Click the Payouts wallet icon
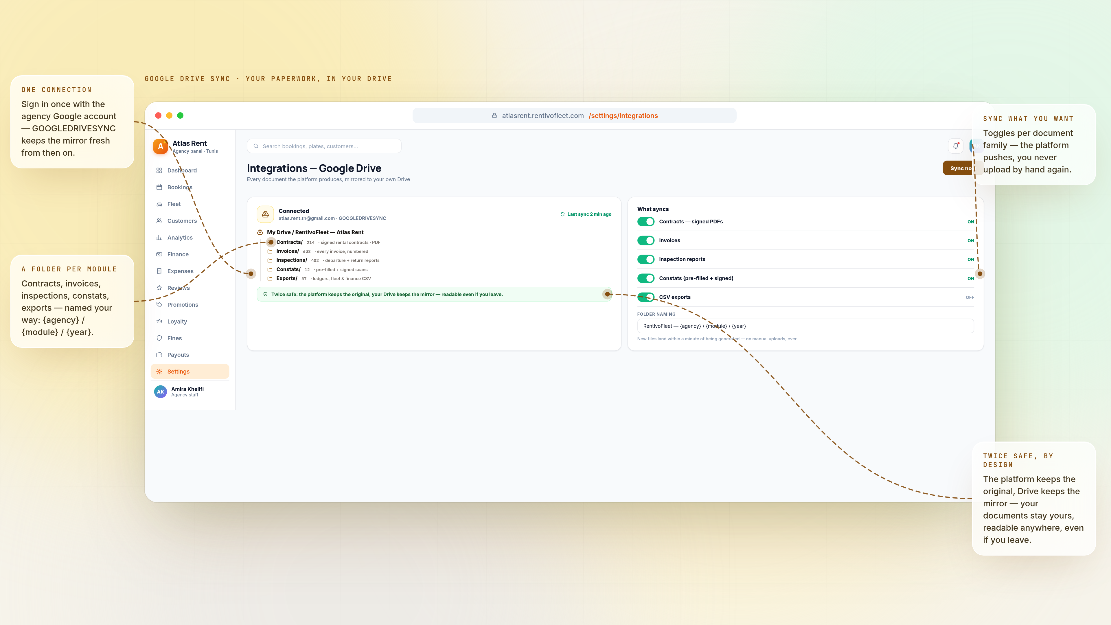This screenshot has width=1111, height=625. click(x=159, y=354)
